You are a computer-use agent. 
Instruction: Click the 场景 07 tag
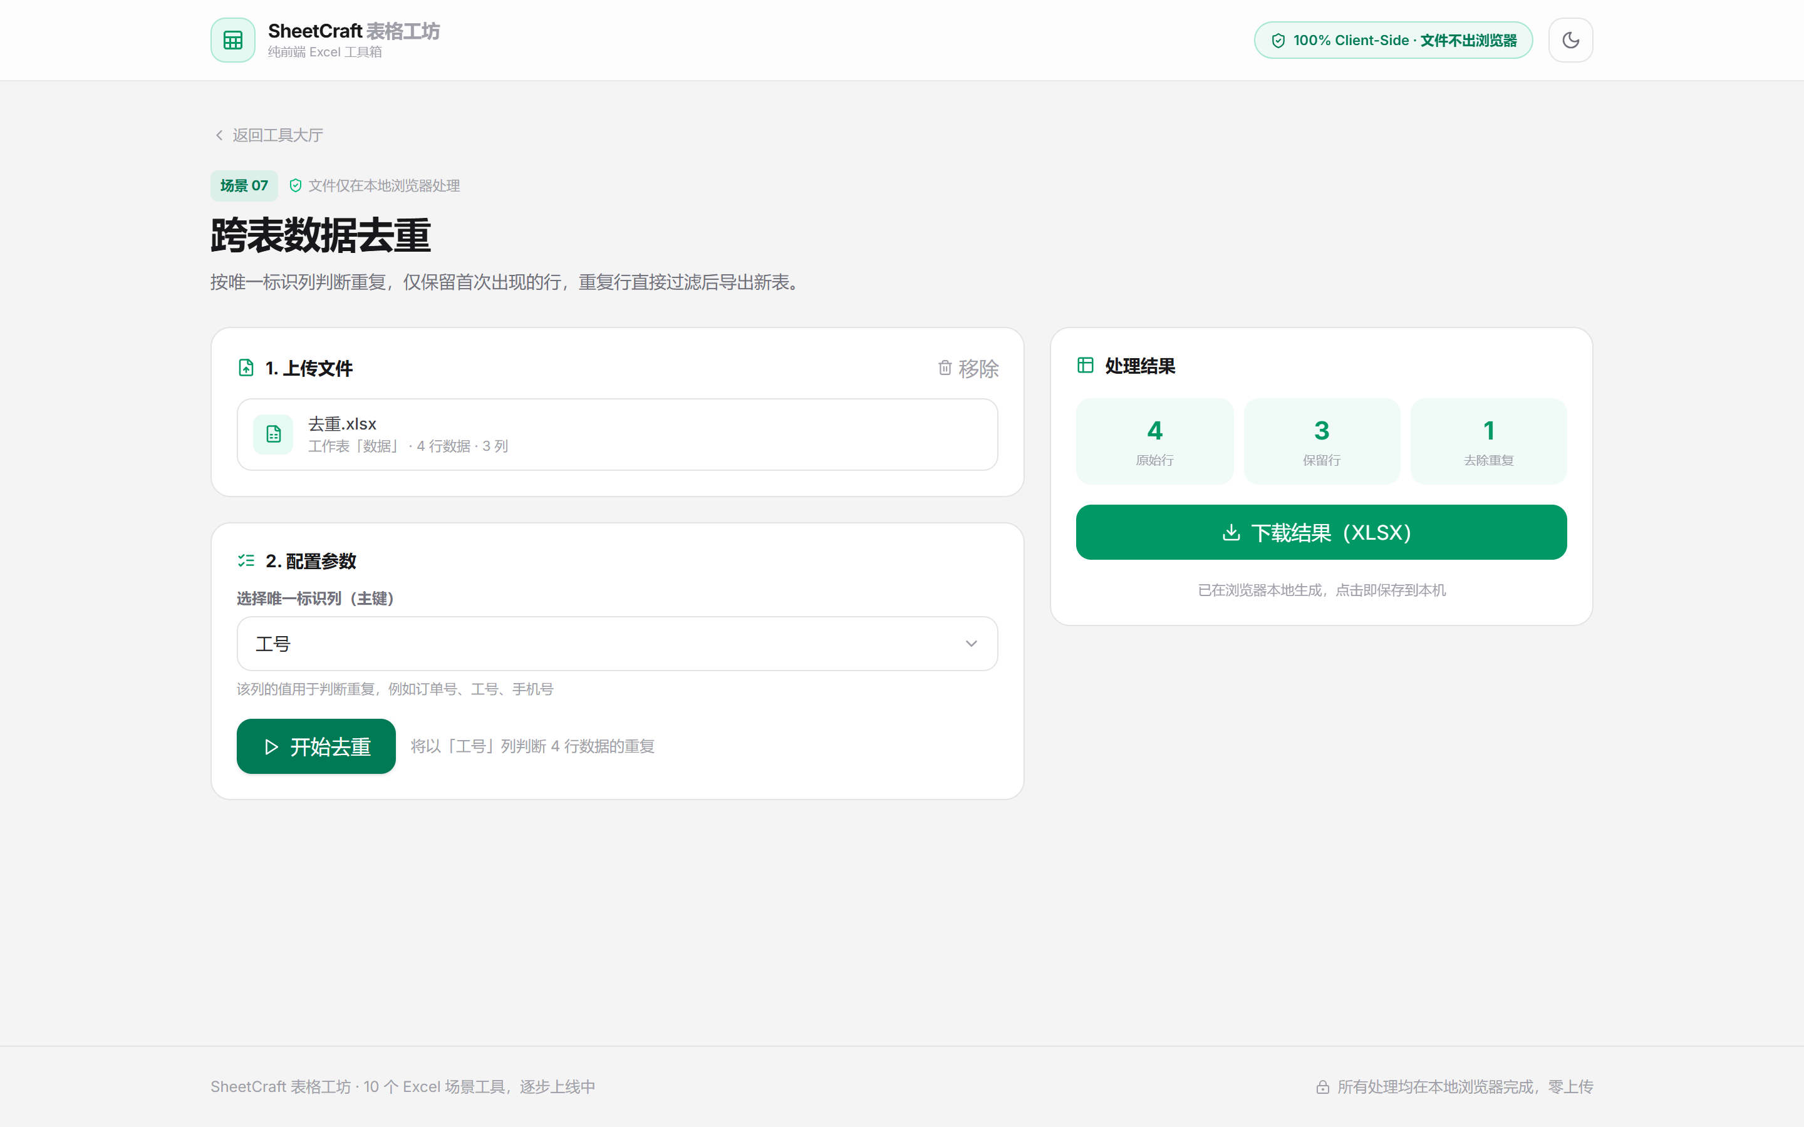click(x=244, y=185)
